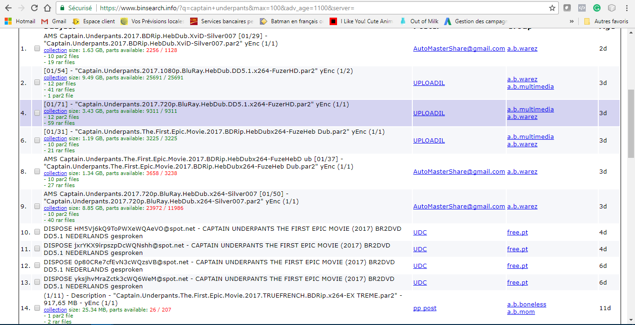
Task: Click poster UPLOADIL in result 6
Action: click(x=429, y=140)
